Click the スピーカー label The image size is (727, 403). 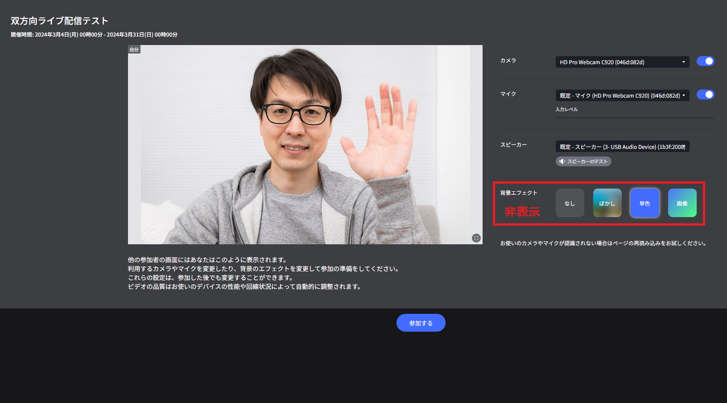[x=513, y=145]
